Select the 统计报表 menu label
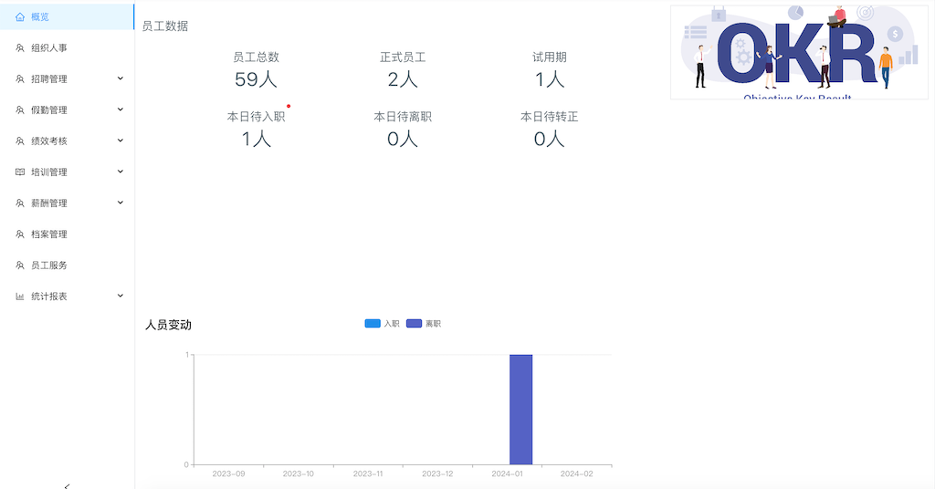 pyautogui.click(x=49, y=296)
